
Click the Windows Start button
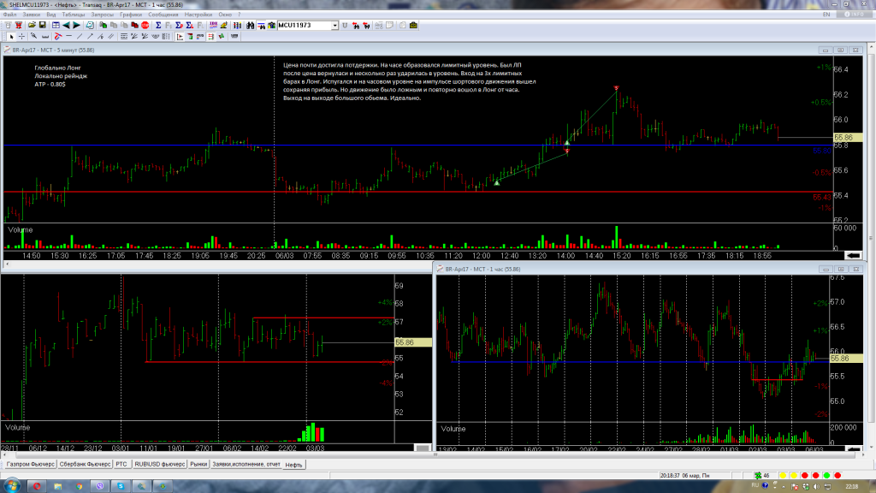(11, 486)
